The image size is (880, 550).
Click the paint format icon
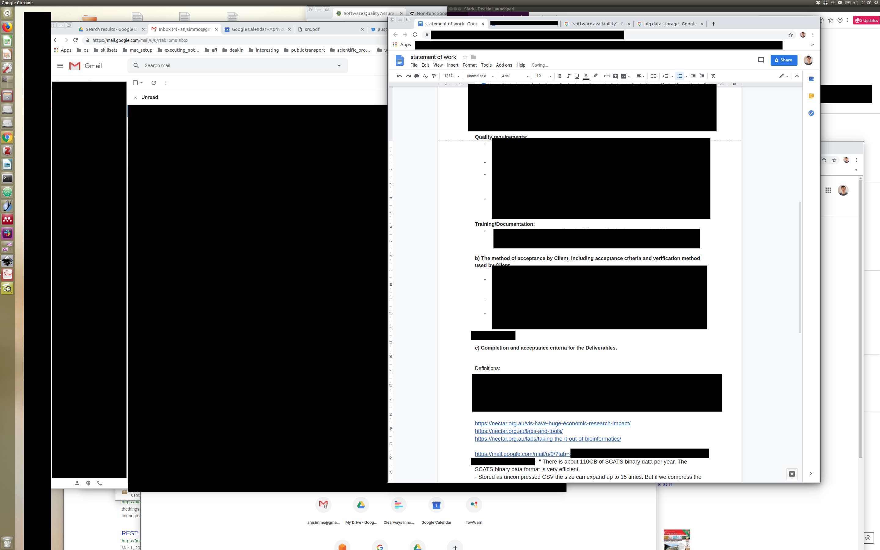pos(434,76)
